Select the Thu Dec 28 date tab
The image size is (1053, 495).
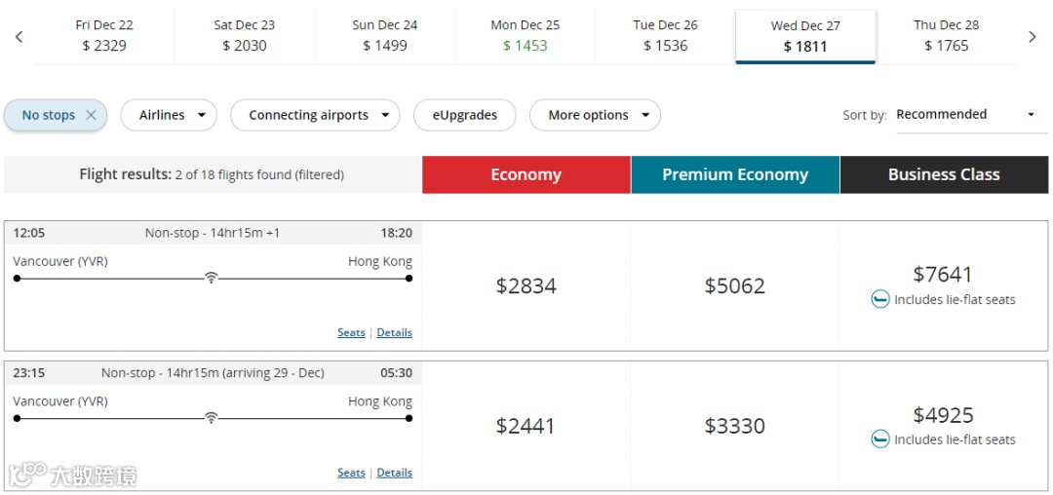946,36
